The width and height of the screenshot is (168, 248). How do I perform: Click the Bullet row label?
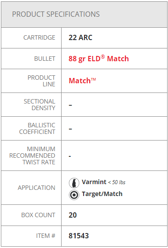(45, 59)
